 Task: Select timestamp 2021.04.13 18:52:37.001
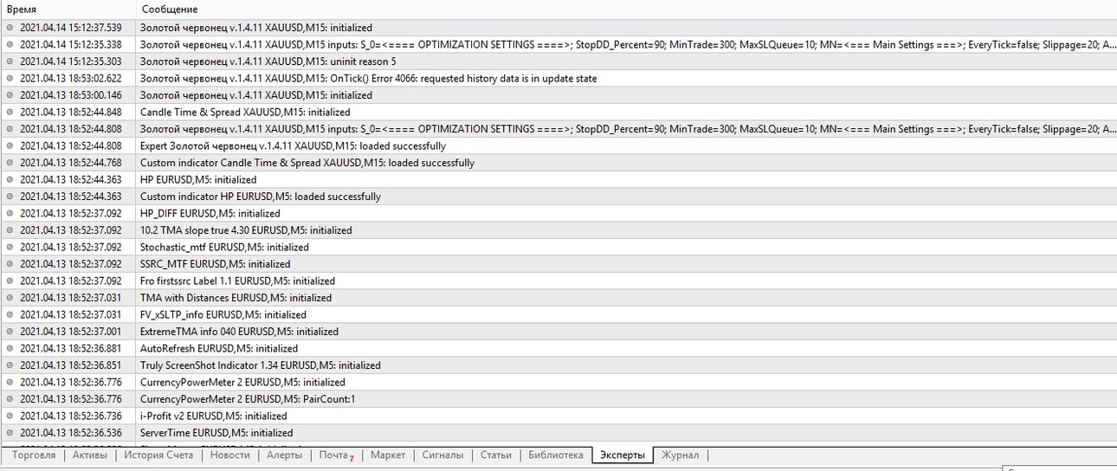pos(71,332)
